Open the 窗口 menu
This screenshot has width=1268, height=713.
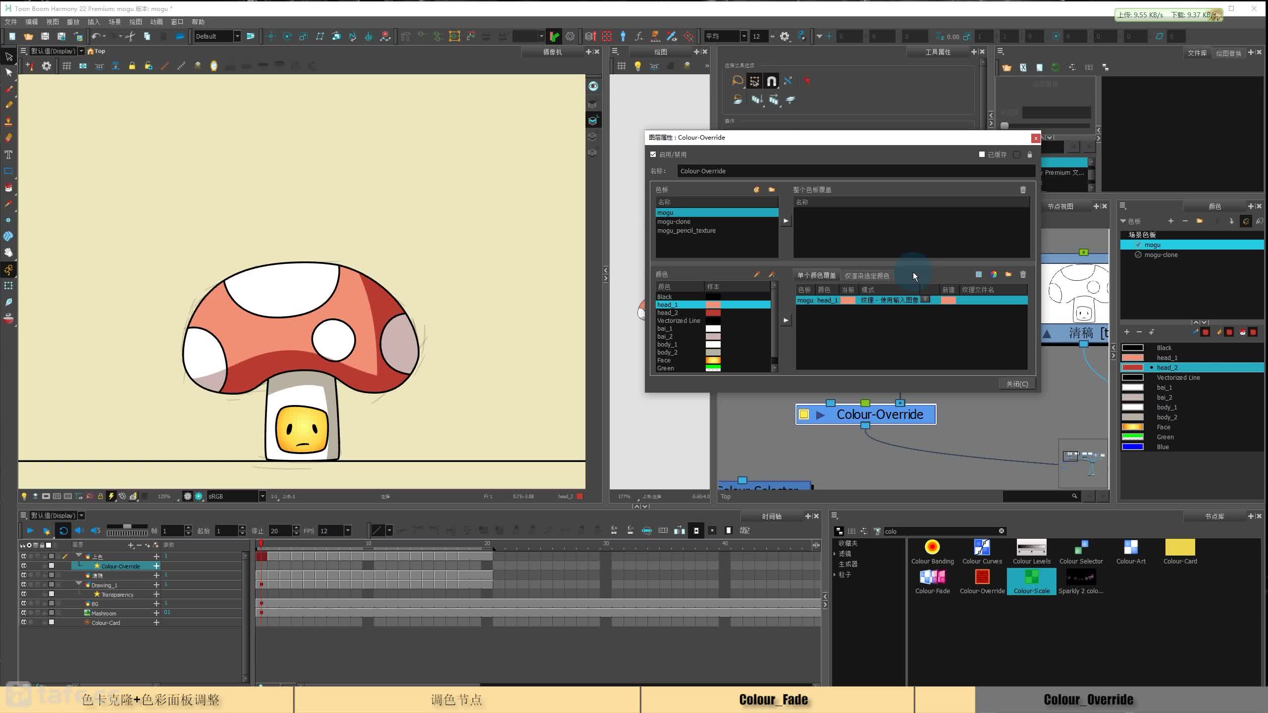click(177, 22)
